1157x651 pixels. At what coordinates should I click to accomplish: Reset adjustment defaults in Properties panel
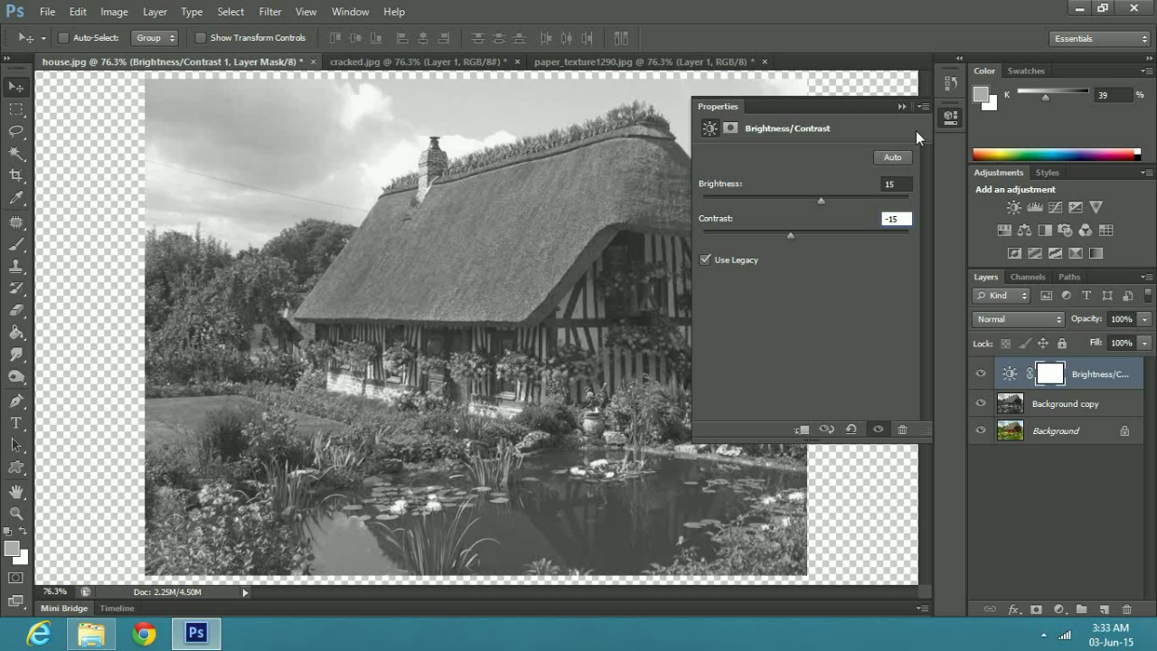point(851,429)
